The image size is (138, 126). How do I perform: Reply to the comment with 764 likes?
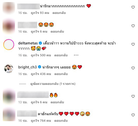click(x=61, y=121)
